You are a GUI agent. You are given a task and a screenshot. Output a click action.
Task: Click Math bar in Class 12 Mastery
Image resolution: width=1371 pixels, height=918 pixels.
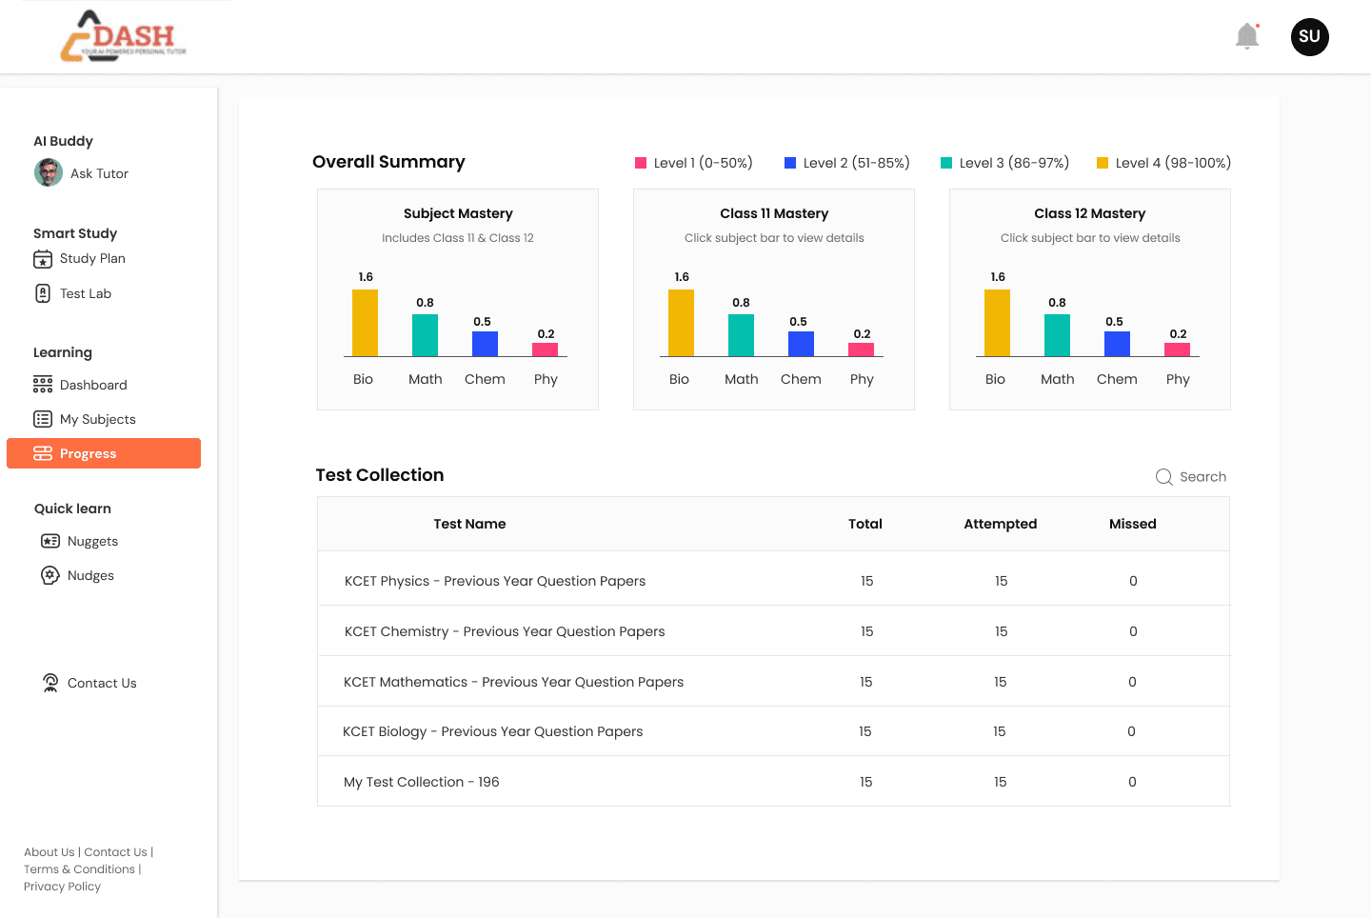[x=1057, y=335]
